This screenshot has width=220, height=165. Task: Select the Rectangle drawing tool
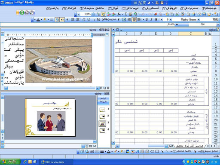tap(157, 151)
